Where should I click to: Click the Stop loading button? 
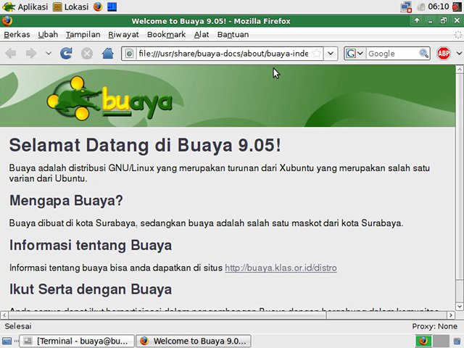point(87,54)
